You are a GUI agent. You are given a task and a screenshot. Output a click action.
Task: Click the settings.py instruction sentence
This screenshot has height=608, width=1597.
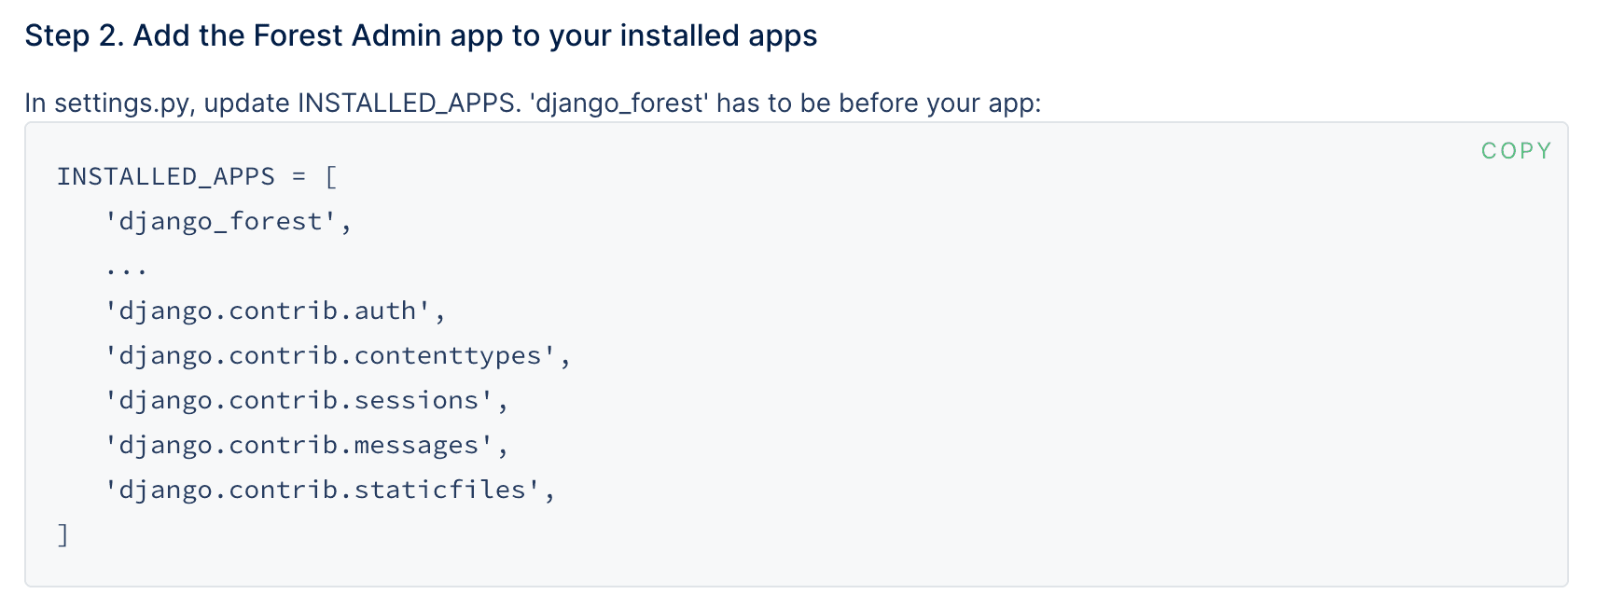[x=533, y=103]
